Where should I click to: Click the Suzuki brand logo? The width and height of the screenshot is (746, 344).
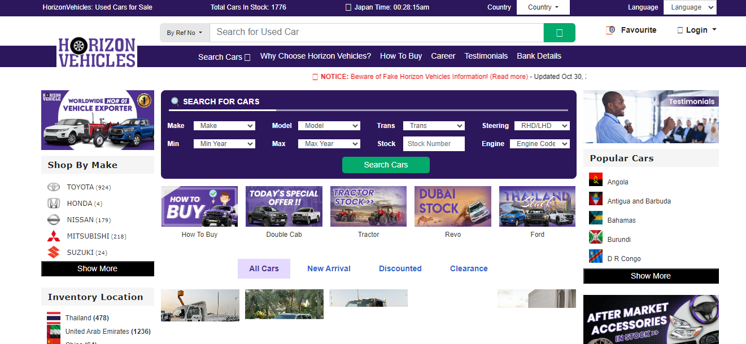(x=54, y=253)
